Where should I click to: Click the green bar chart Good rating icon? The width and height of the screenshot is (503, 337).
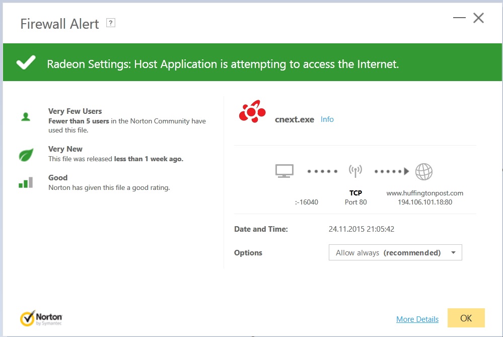tap(26, 183)
